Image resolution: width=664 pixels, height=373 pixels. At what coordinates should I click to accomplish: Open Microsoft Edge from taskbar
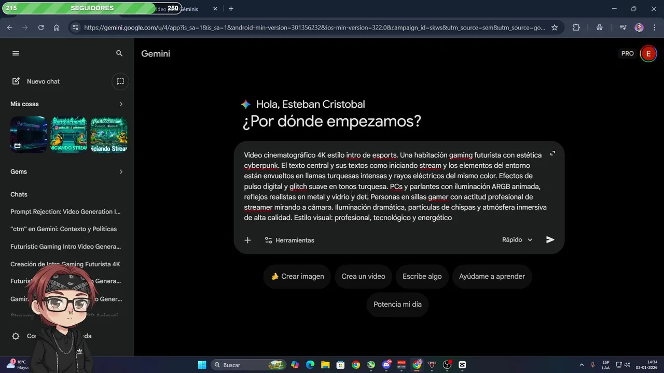[x=310, y=365]
